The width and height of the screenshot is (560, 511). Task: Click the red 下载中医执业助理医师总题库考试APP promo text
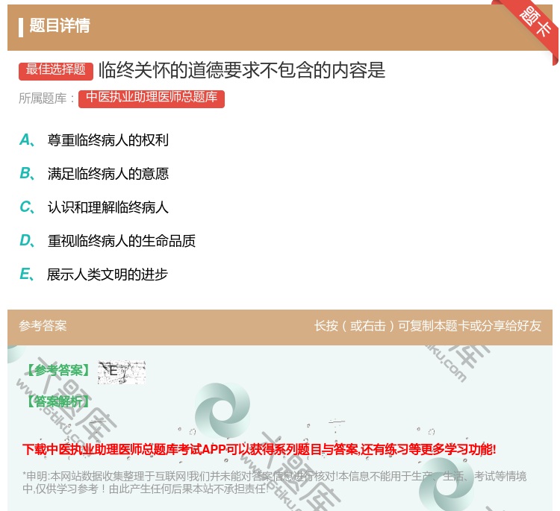coord(259,449)
